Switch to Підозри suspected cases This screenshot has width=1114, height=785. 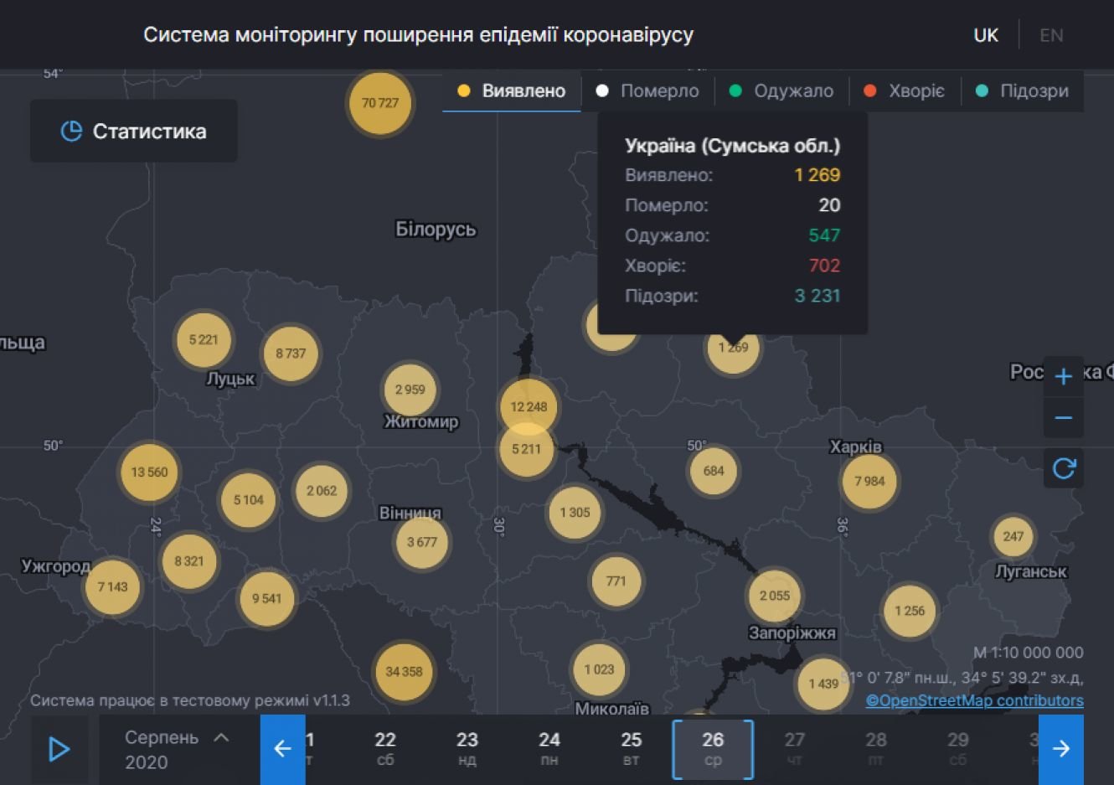pyautogui.click(x=1023, y=91)
